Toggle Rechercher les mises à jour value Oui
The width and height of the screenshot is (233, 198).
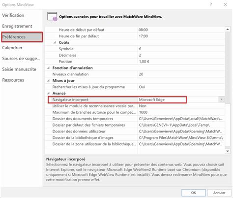pyautogui.click(x=142, y=87)
